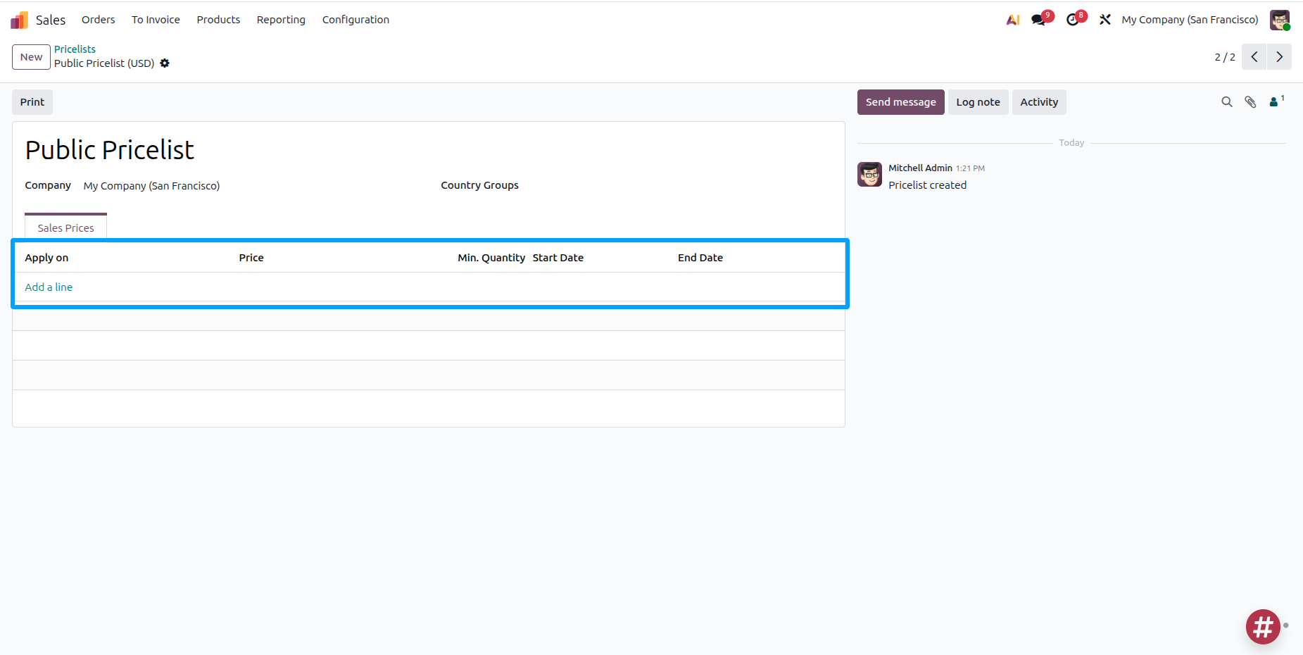Image resolution: width=1303 pixels, height=655 pixels.
Task: Select the Sales Prices tab
Action: 65,228
